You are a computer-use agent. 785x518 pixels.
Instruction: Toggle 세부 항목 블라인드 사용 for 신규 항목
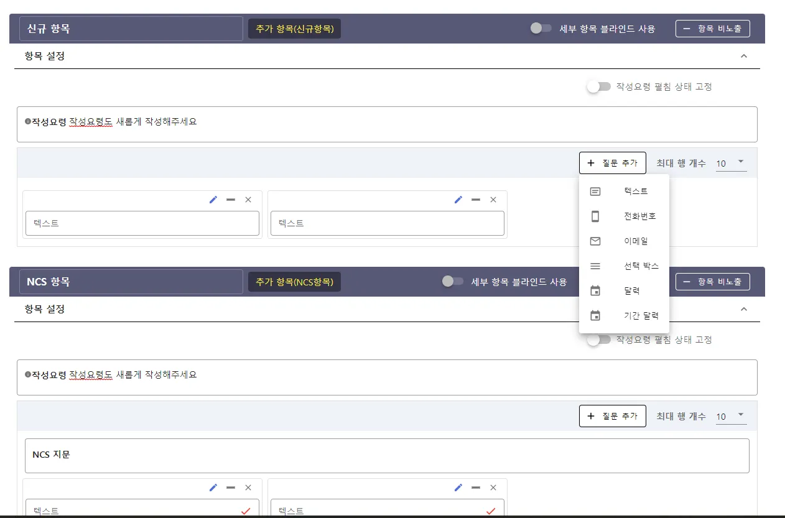541,29
